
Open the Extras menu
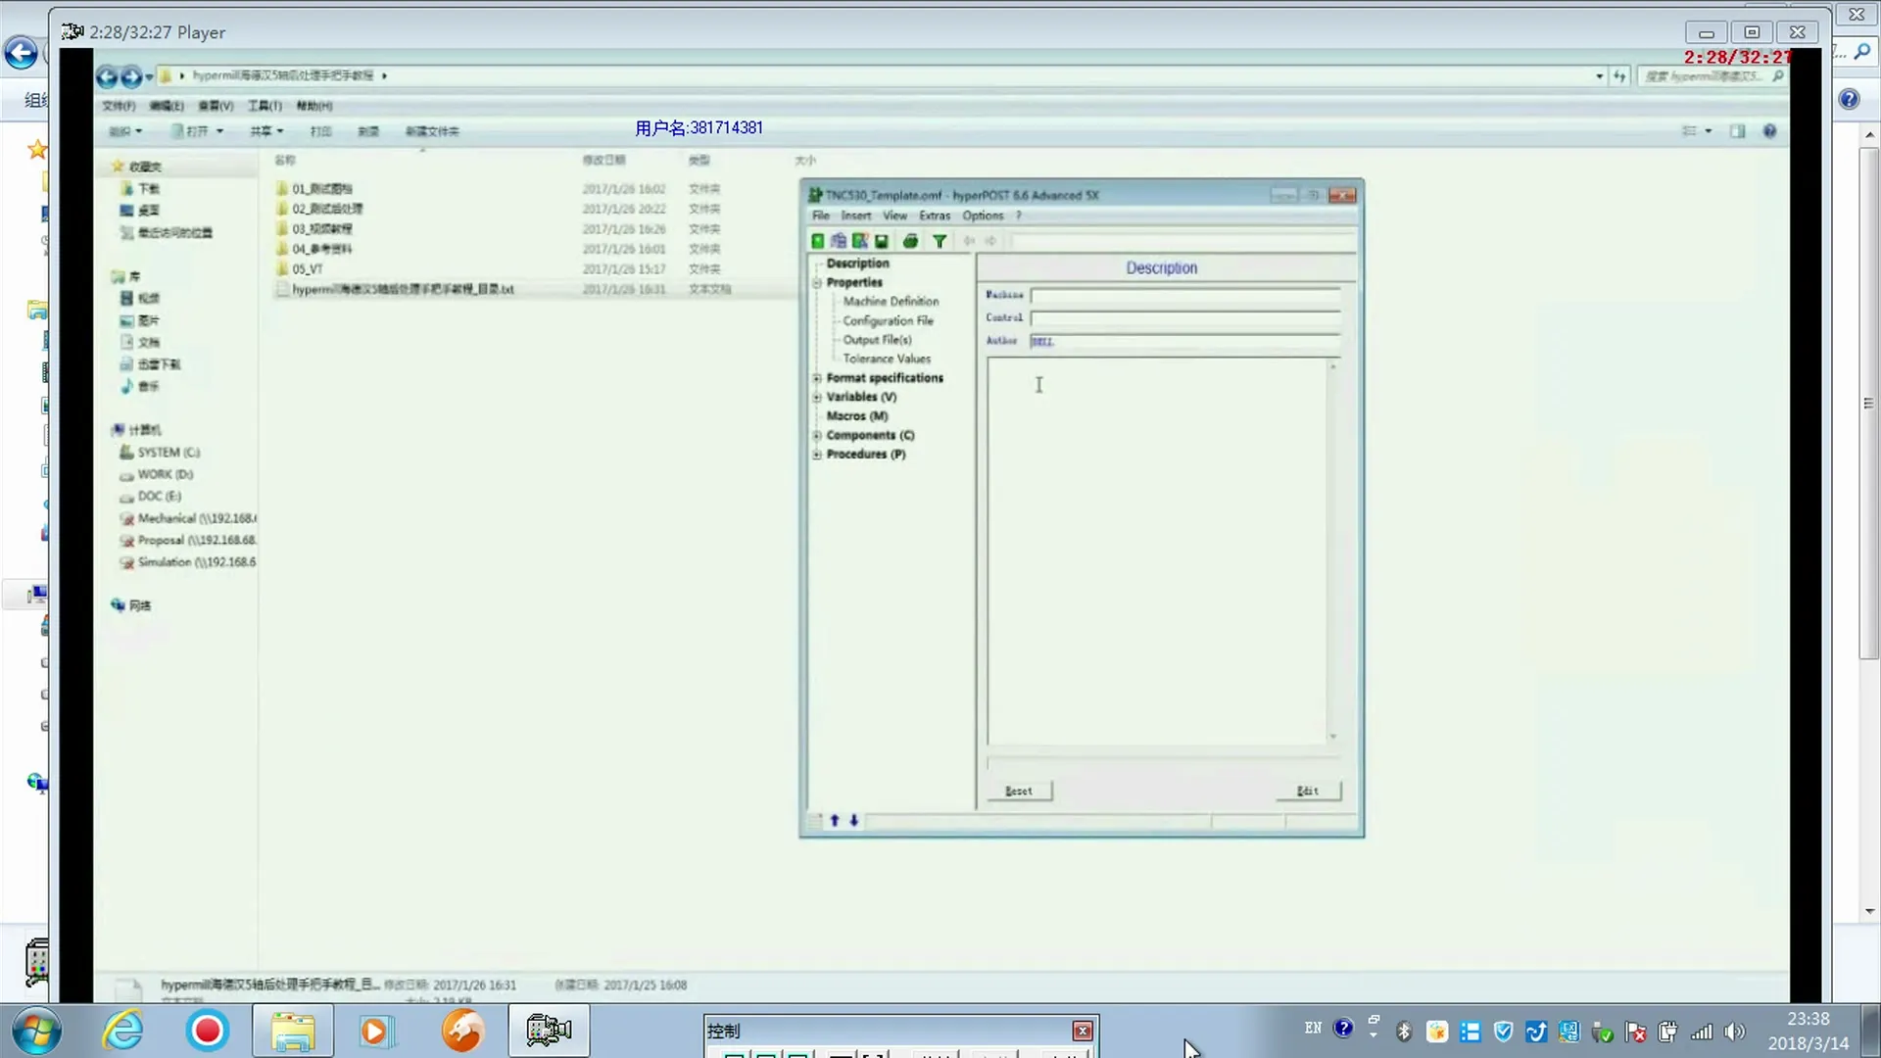point(934,216)
